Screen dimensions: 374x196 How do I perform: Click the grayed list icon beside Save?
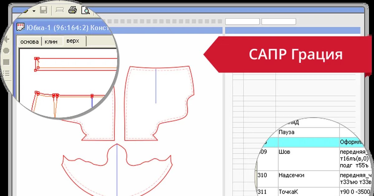point(59,10)
